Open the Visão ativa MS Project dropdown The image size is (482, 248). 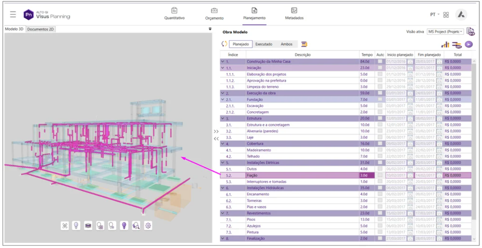tap(445, 32)
